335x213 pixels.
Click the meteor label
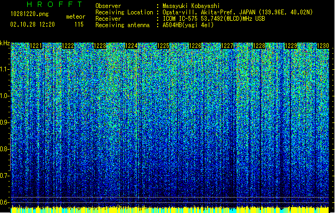click(x=76, y=17)
